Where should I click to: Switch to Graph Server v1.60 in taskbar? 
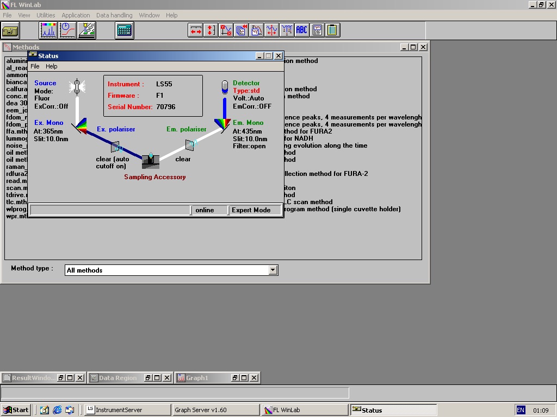pyautogui.click(x=215, y=410)
